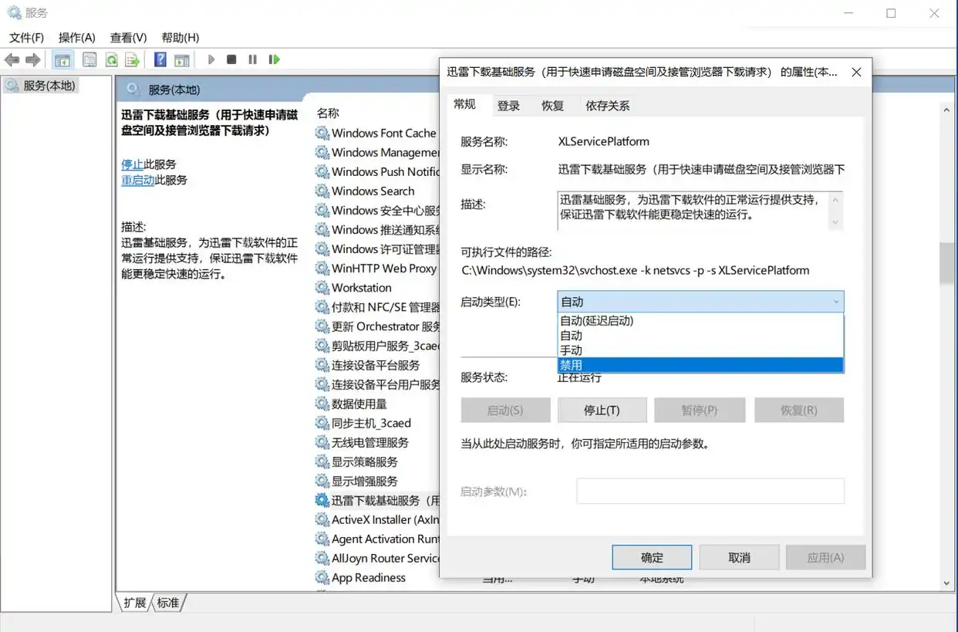Click the Pause Service icon

253,59
